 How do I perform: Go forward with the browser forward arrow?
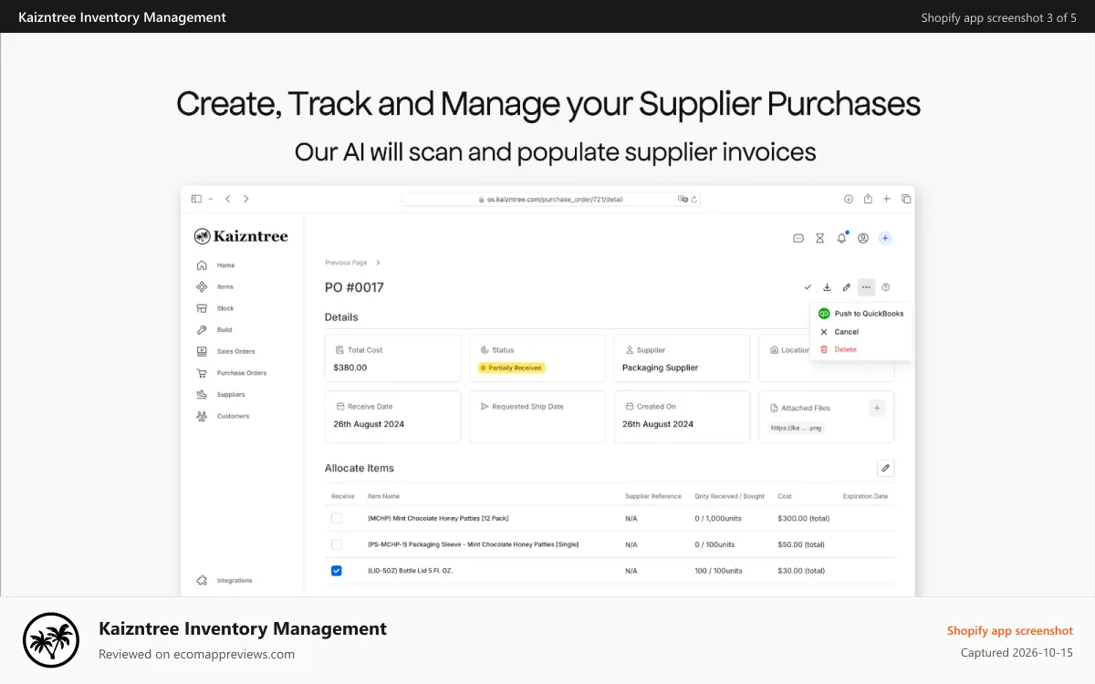point(246,199)
